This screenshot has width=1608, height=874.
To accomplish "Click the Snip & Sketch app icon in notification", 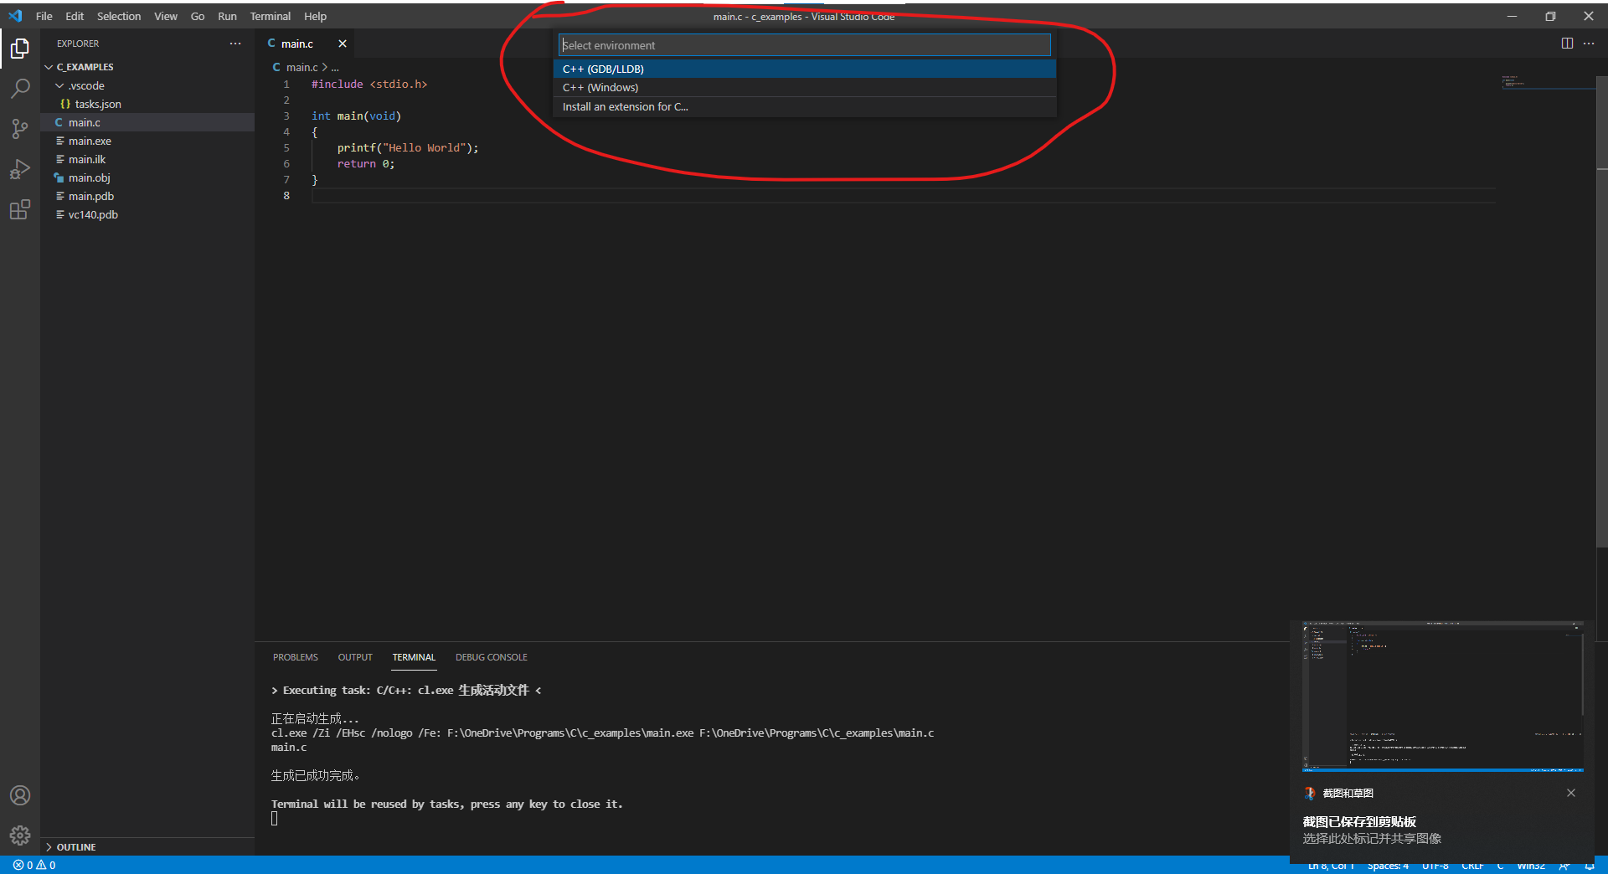I will [1310, 793].
